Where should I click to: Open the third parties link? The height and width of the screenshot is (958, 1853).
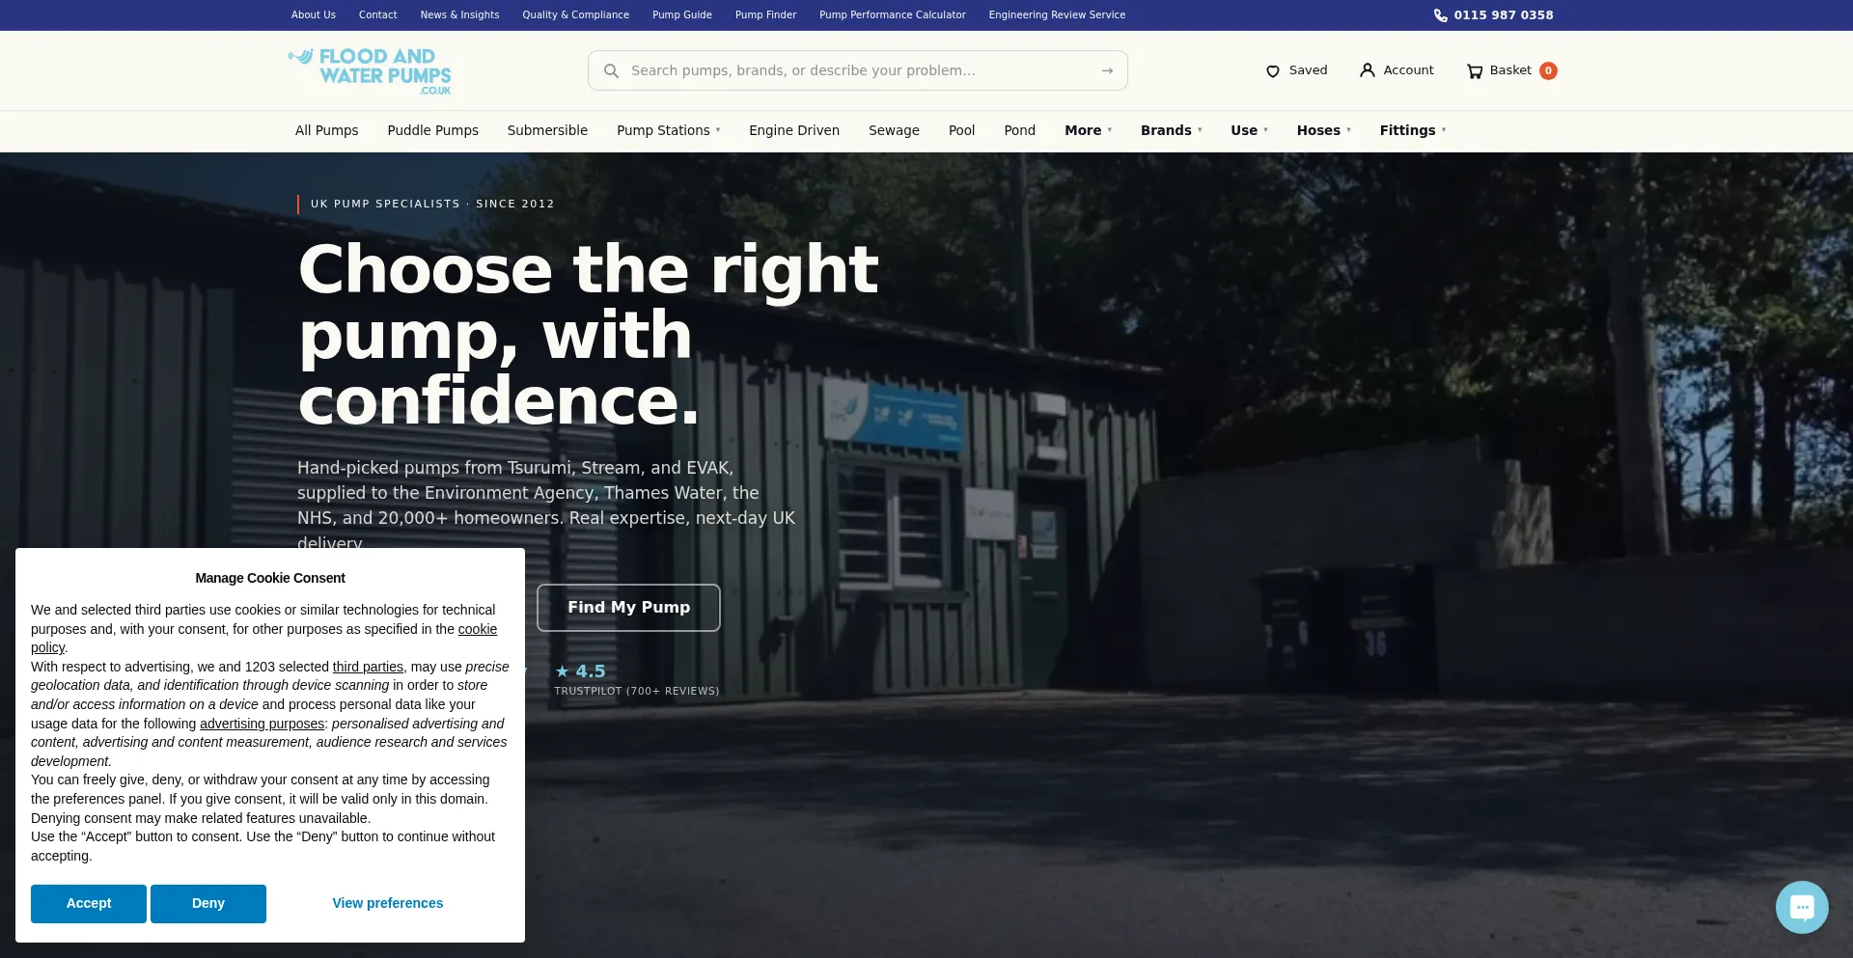coord(368,667)
